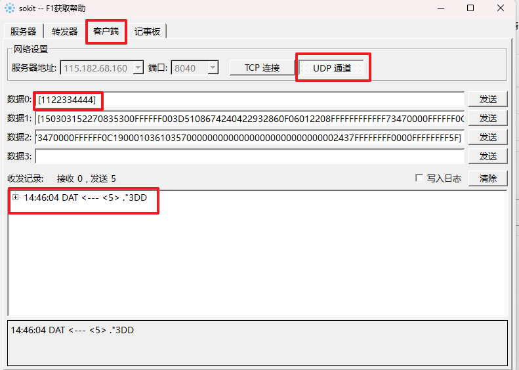Select the 14:46:04 DAT row in log tree

(85, 197)
